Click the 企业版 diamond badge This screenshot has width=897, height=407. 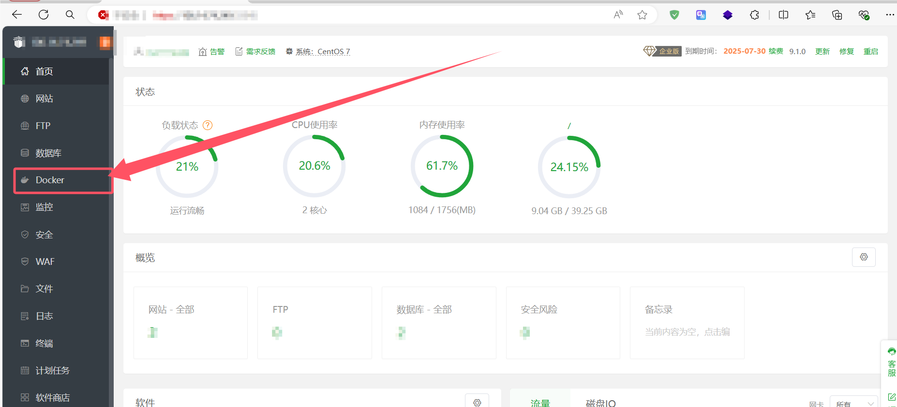662,51
